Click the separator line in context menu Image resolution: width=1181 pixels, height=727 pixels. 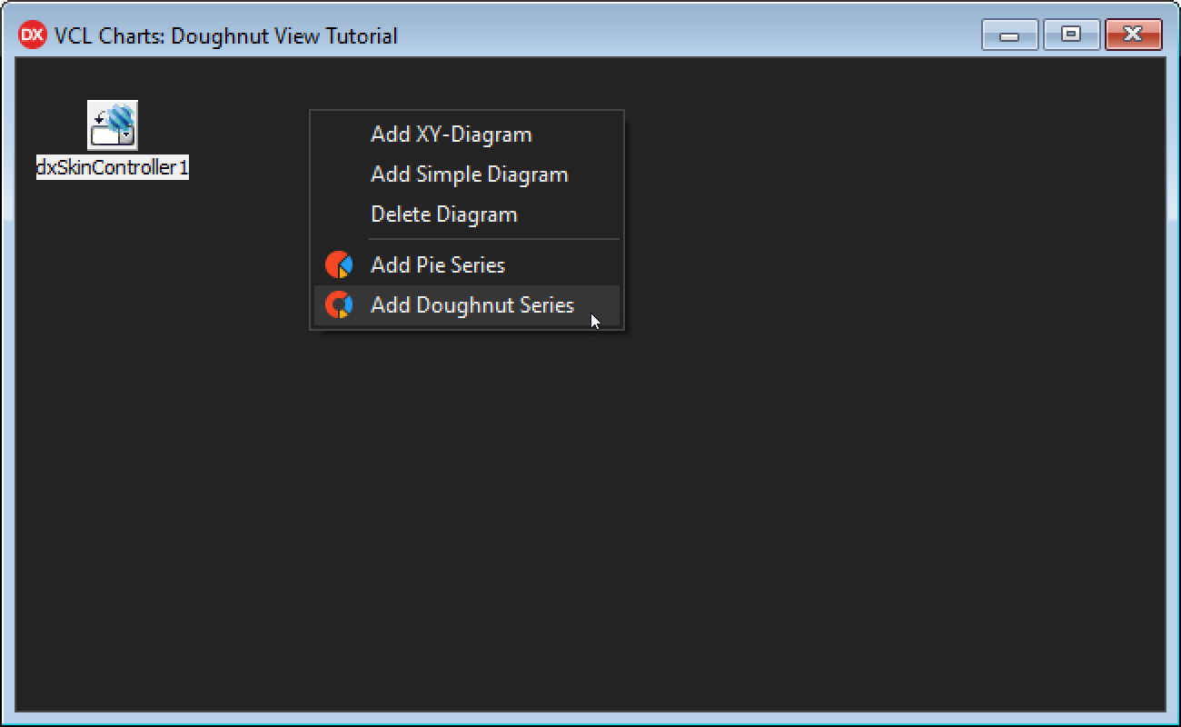click(492, 239)
